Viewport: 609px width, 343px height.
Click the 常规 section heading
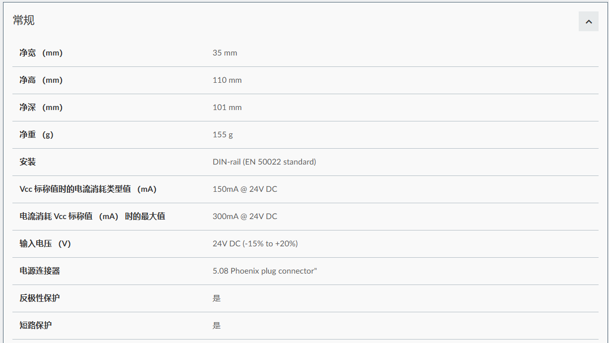pyautogui.click(x=24, y=20)
